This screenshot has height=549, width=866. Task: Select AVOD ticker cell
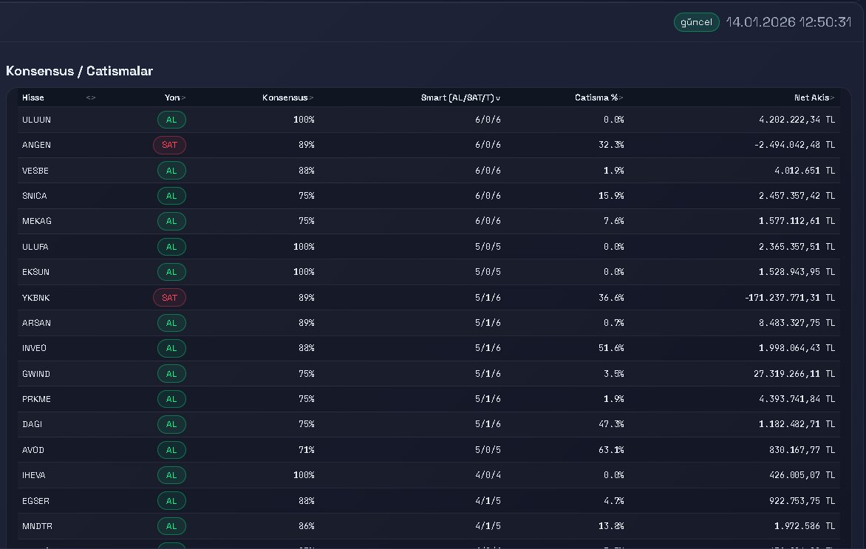pyautogui.click(x=33, y=450)
